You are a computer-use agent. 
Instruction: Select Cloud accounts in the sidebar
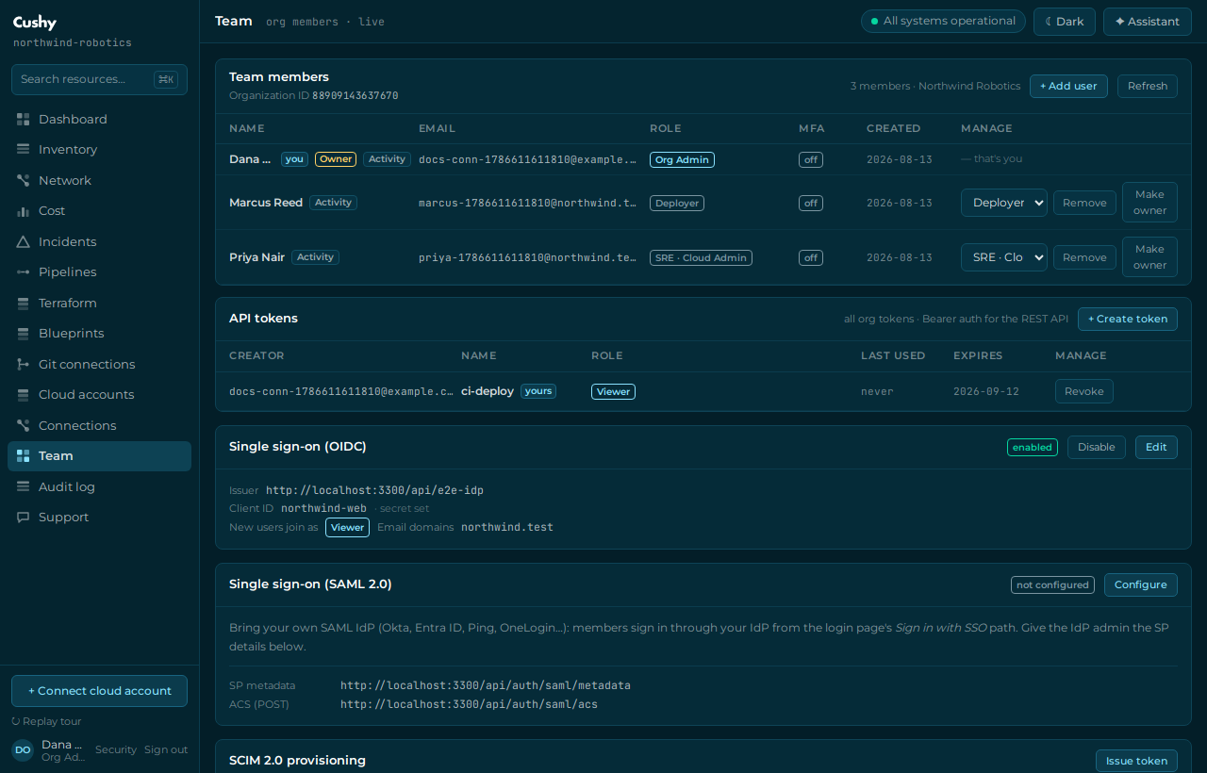click(99, 394)
